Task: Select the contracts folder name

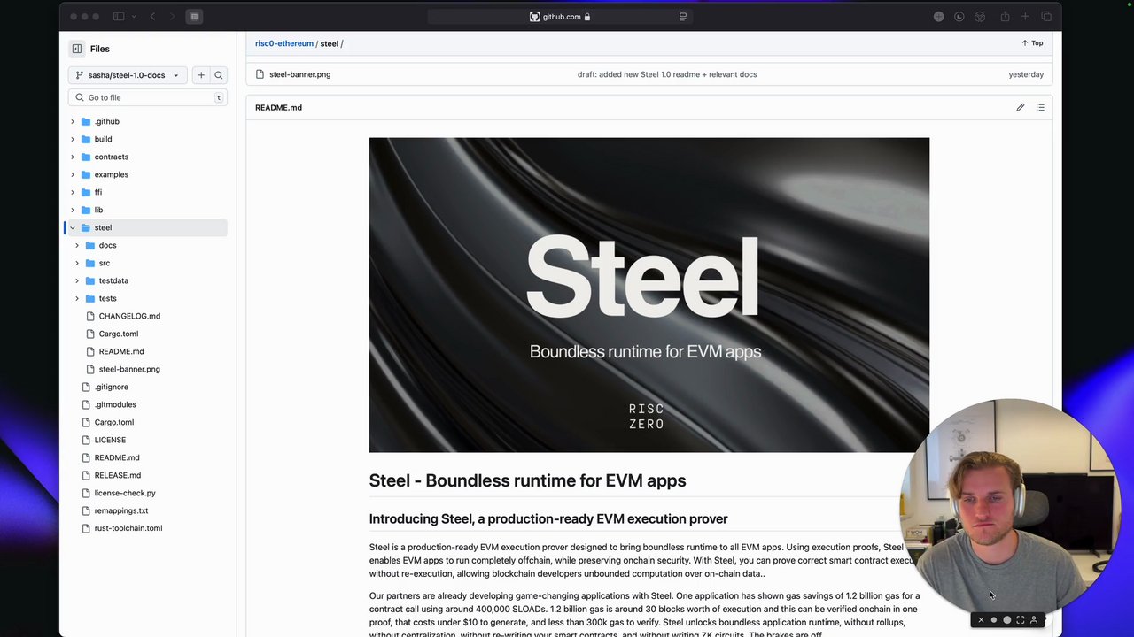Action: point(112,157)
